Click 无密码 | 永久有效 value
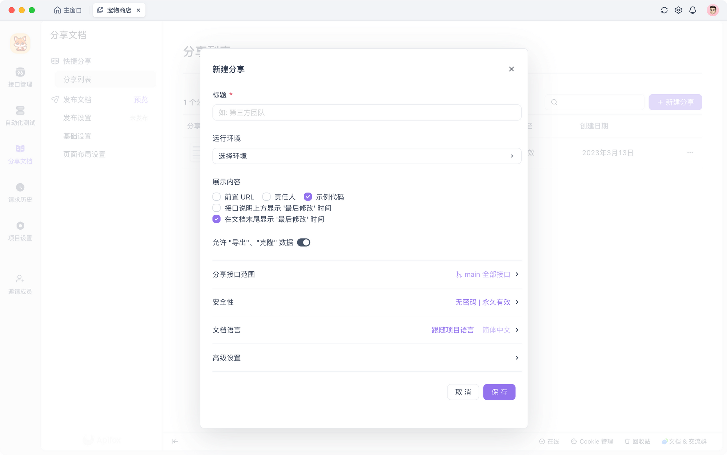 pyautogui.click(x=483, y=302)
